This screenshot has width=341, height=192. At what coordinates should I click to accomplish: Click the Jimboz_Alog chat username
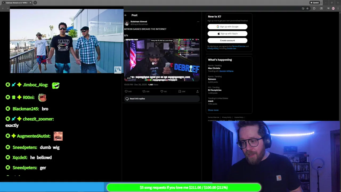point(35,85)
